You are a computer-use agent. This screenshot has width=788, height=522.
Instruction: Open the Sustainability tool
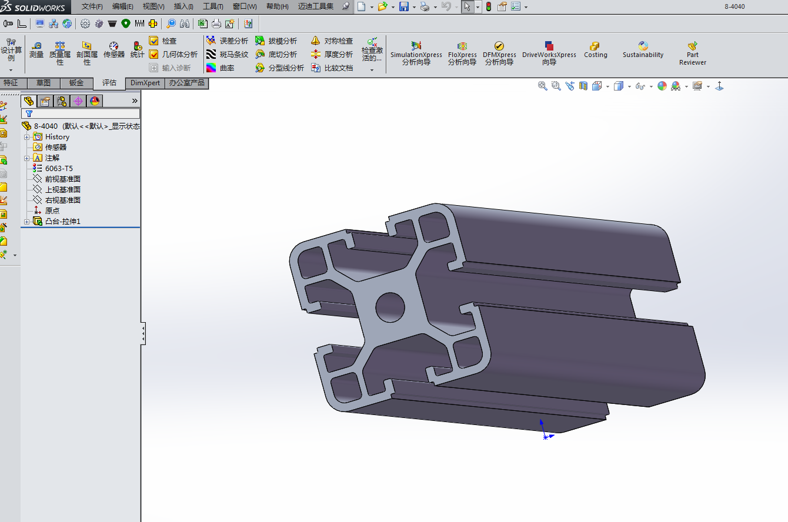(x=643, y=50)
